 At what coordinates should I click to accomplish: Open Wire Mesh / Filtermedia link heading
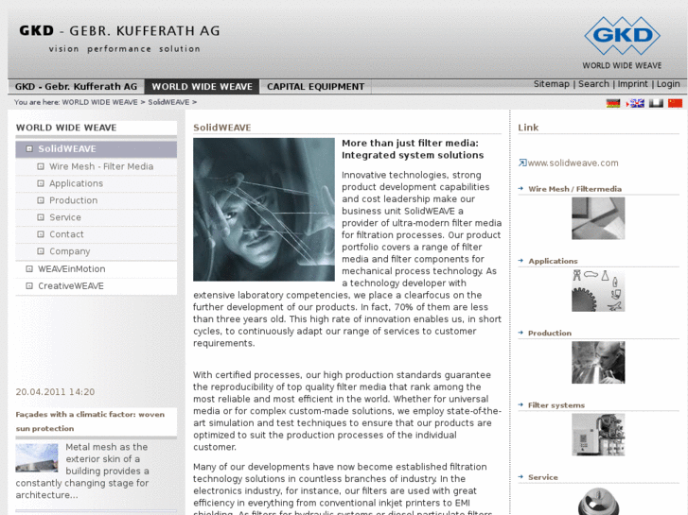coord(574,189)
